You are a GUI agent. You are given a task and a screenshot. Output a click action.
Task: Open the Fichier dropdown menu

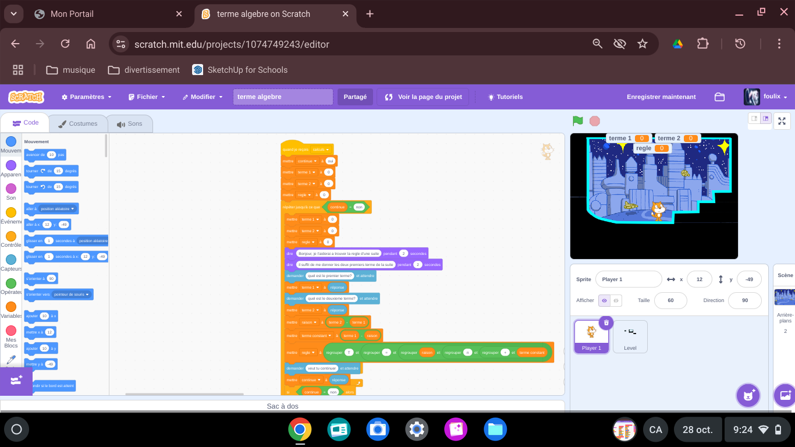pos(147,97)
